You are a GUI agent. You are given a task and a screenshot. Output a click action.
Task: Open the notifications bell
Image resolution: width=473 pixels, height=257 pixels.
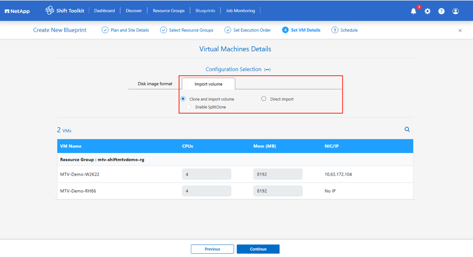pyautogui.click(x=413, y=11)
